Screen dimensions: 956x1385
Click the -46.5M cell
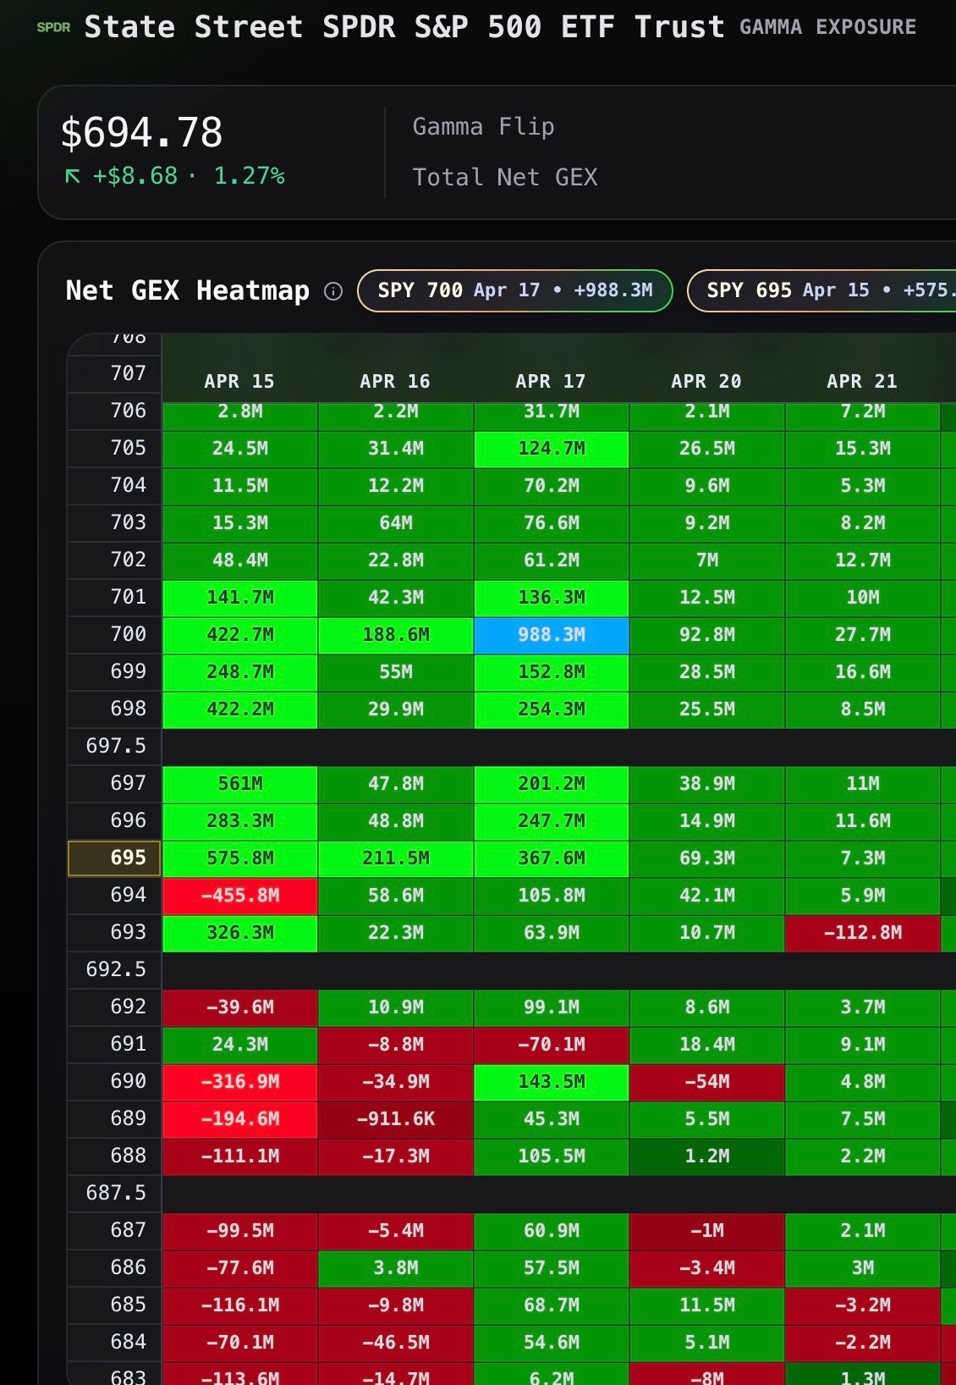click(x=396, y=1343)
